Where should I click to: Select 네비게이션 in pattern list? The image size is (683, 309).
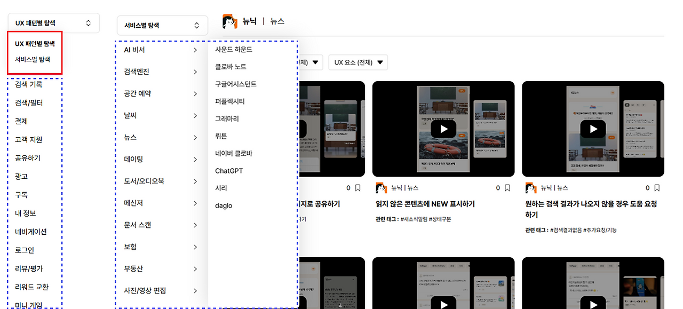[x=31, y=232]
